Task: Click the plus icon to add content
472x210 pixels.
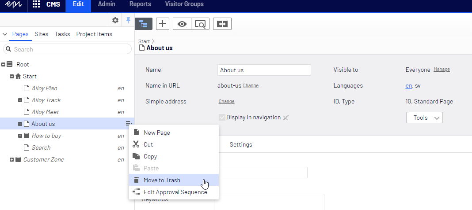Action: tap(163, 24)
